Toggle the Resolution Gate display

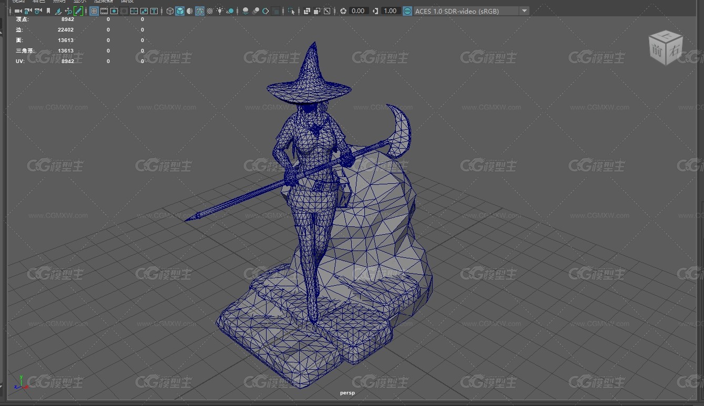pyautogui.click(x=114, y=11)
